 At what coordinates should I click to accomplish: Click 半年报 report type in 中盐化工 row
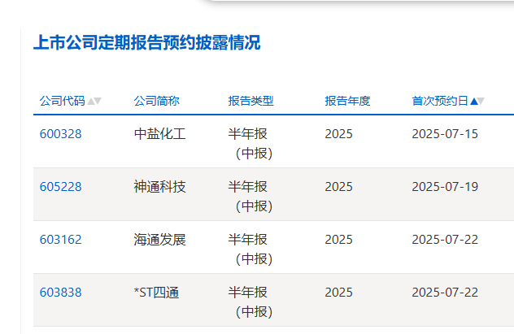point(250,143)
